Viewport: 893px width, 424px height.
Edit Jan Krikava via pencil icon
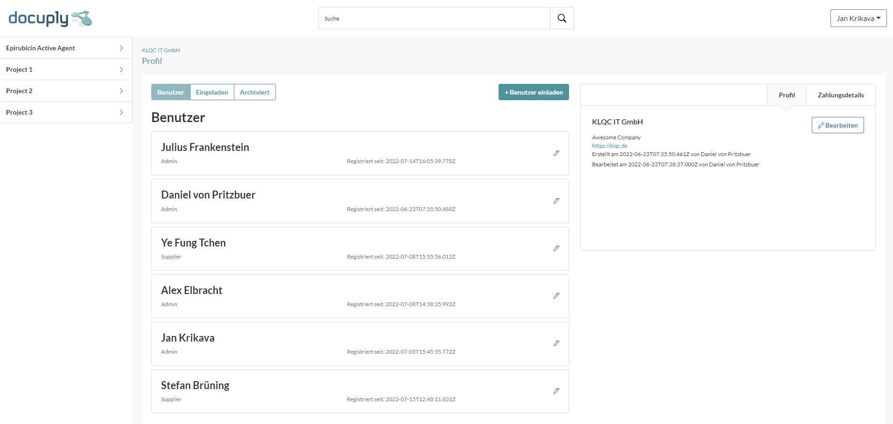[556, 343]
